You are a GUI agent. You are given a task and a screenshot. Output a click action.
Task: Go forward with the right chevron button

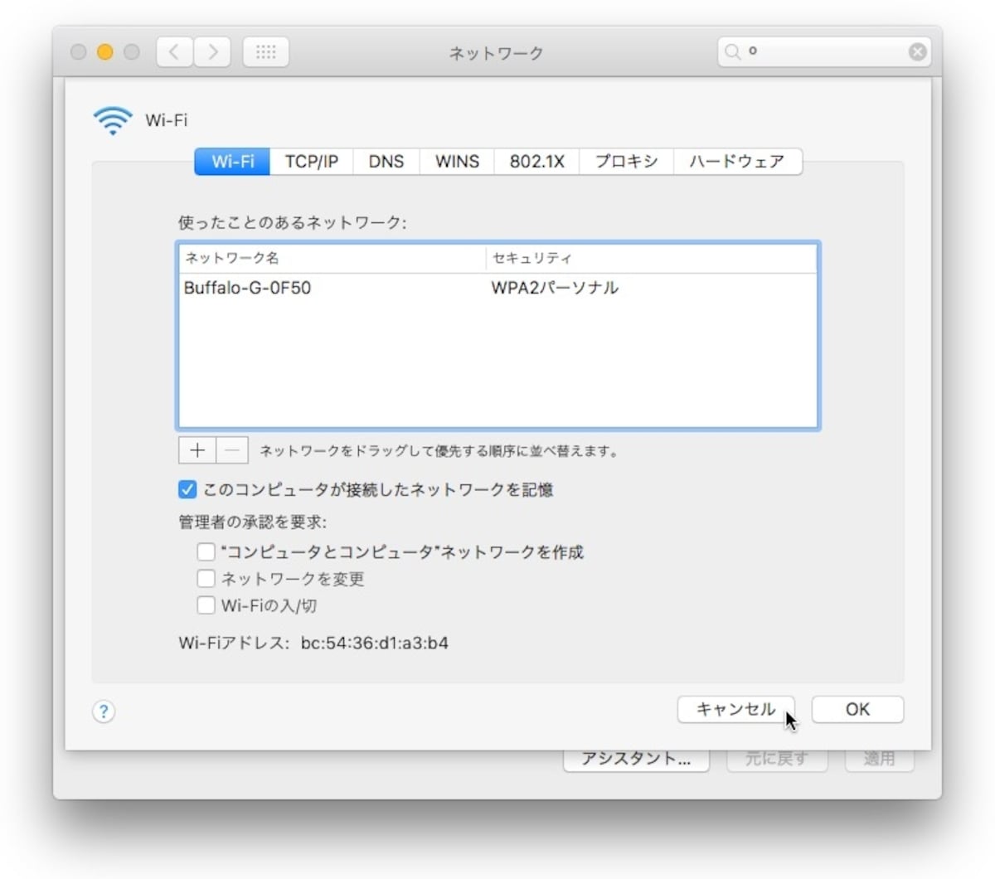click(213, 52)
